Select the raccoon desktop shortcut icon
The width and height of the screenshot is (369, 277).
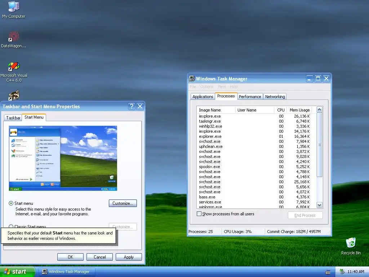14,95
